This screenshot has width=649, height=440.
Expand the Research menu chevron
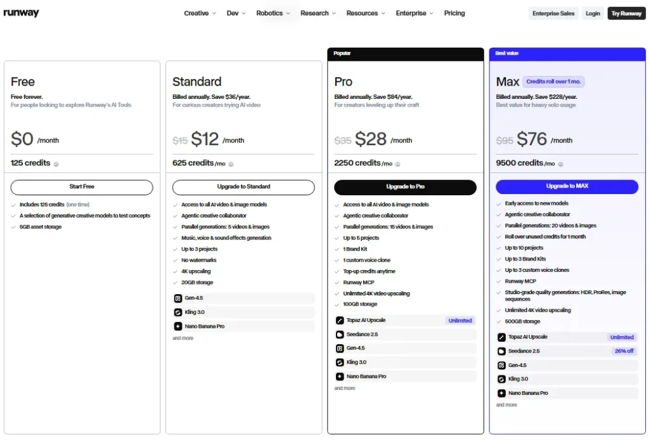coord(334,13)
